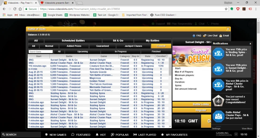Select My Battles tab
The height and width of the screenshot is (138, 260).
click(152, 40)
